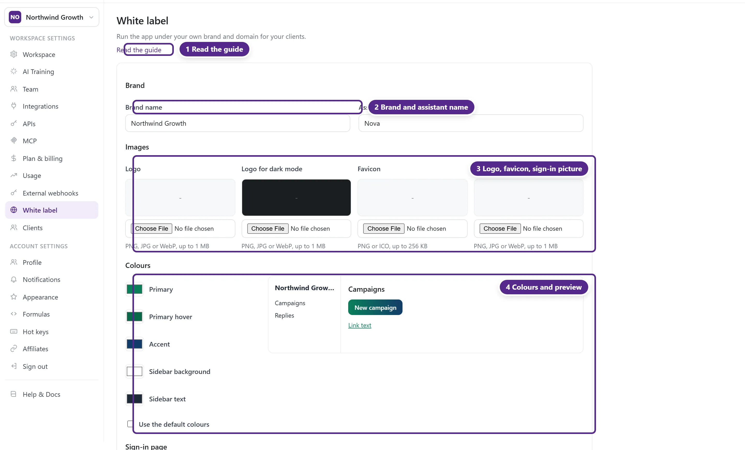This screenshot has height=450, width=745.
Task: Click the Integrations plug icon
Action: 14,106
